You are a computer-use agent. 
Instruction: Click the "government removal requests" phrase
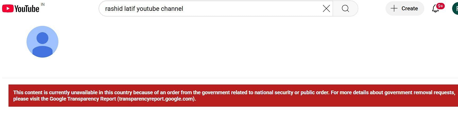419,92
